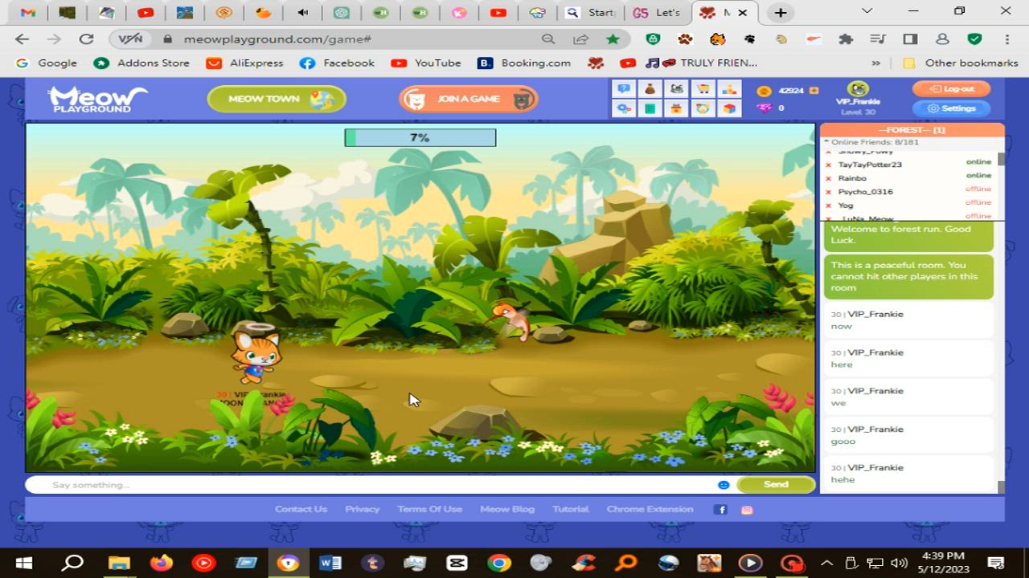This screenshot has width=1029, height=578.
Task: Add coins with the plus icon
Action: click(814, 91)
